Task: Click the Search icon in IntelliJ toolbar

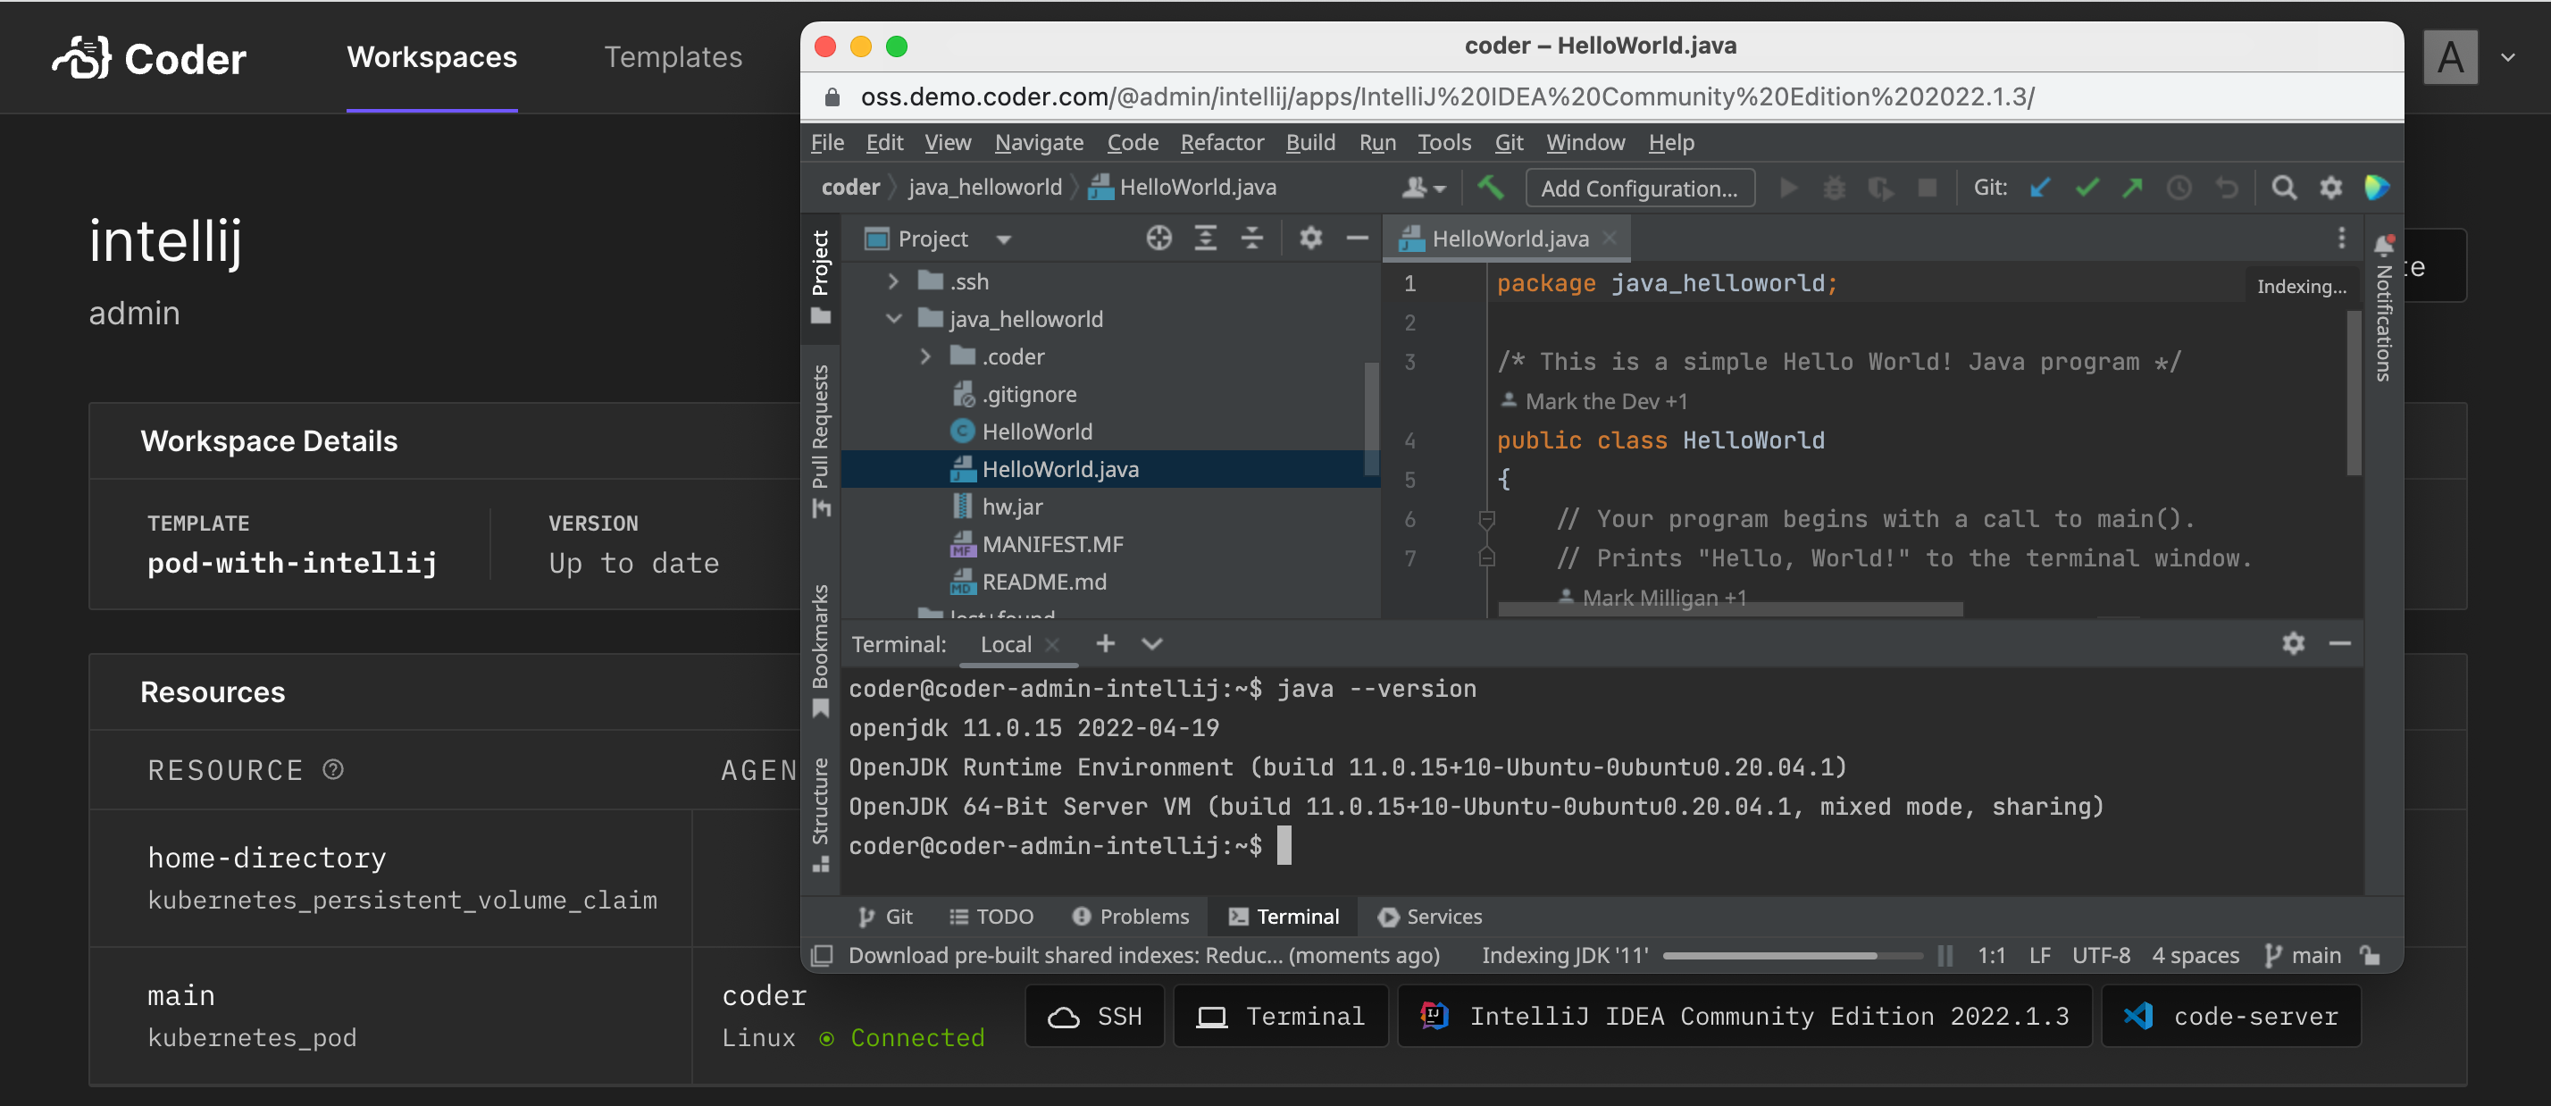Action: [2284, 187]
